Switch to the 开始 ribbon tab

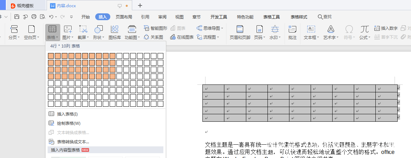coord(86,17)
